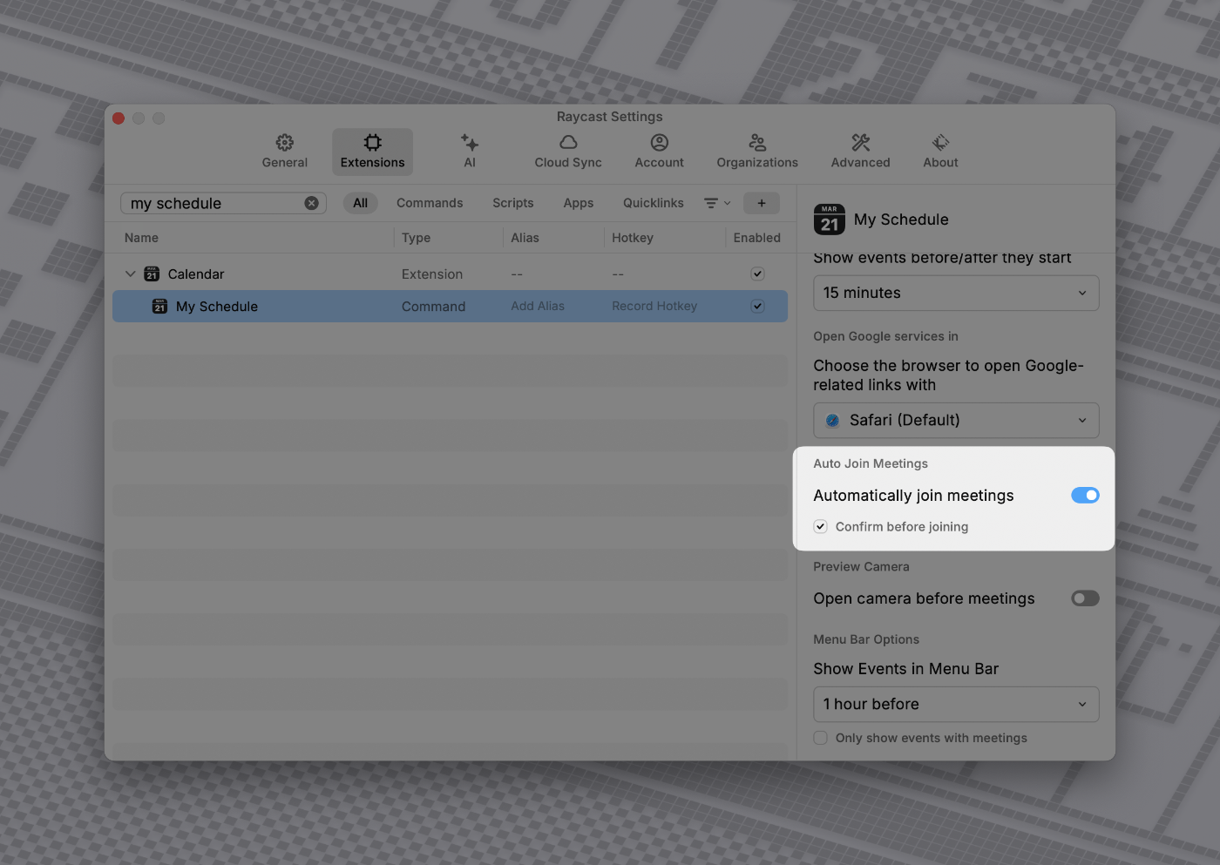Switch to the Cloud Sync tab

coord(568,152)
